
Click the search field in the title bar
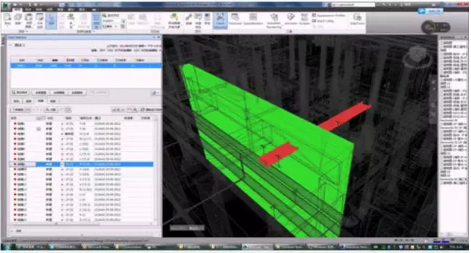pyautogui.click(x=353, y=5)
